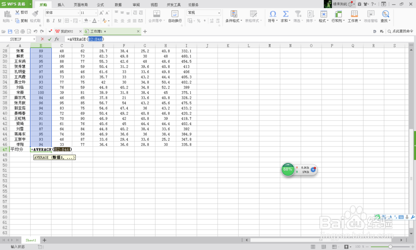416x250 pixels.
Task: Click the 点此查找命令 search box
Action: click(401, 31)
